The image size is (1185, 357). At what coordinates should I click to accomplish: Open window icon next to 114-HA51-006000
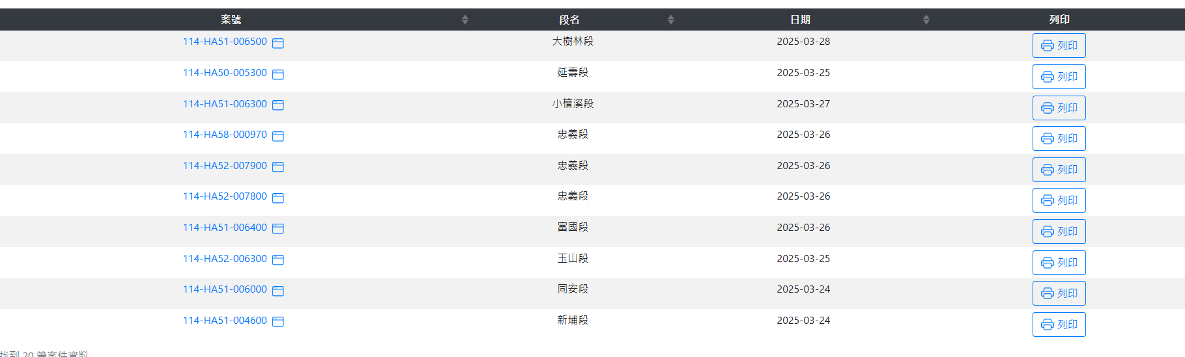pyautogui.click(x=278, y=291)
